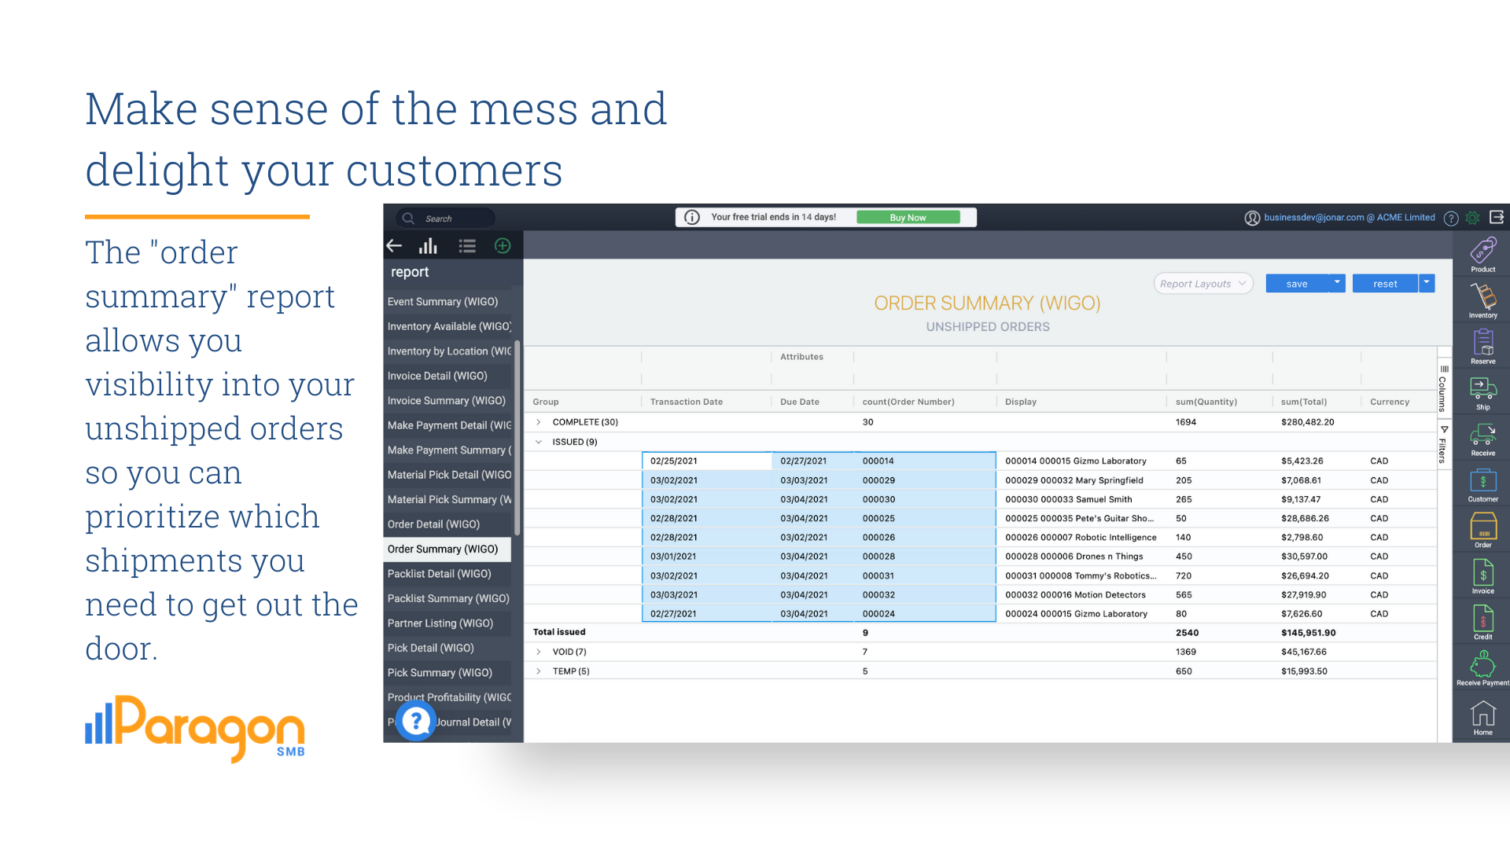Image resolution: width=1510 pixels, height=849 pixels.
Task: Click the reset button
Action: [x=1385, y=284]
